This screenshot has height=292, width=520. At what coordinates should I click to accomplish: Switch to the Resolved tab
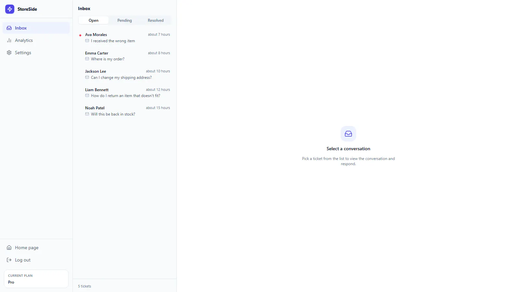point(156,20)
